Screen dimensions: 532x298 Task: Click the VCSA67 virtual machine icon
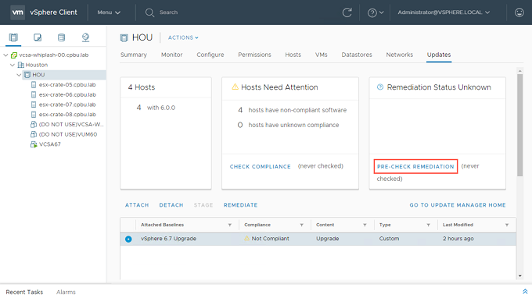tap(34, 144)
